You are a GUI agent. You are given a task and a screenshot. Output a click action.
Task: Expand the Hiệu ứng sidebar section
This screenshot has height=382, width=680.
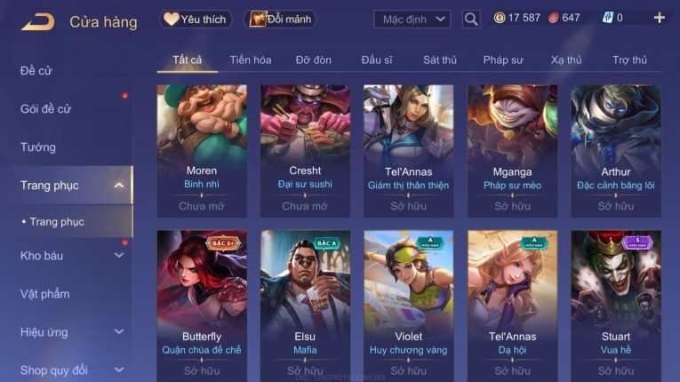(119, 331)
